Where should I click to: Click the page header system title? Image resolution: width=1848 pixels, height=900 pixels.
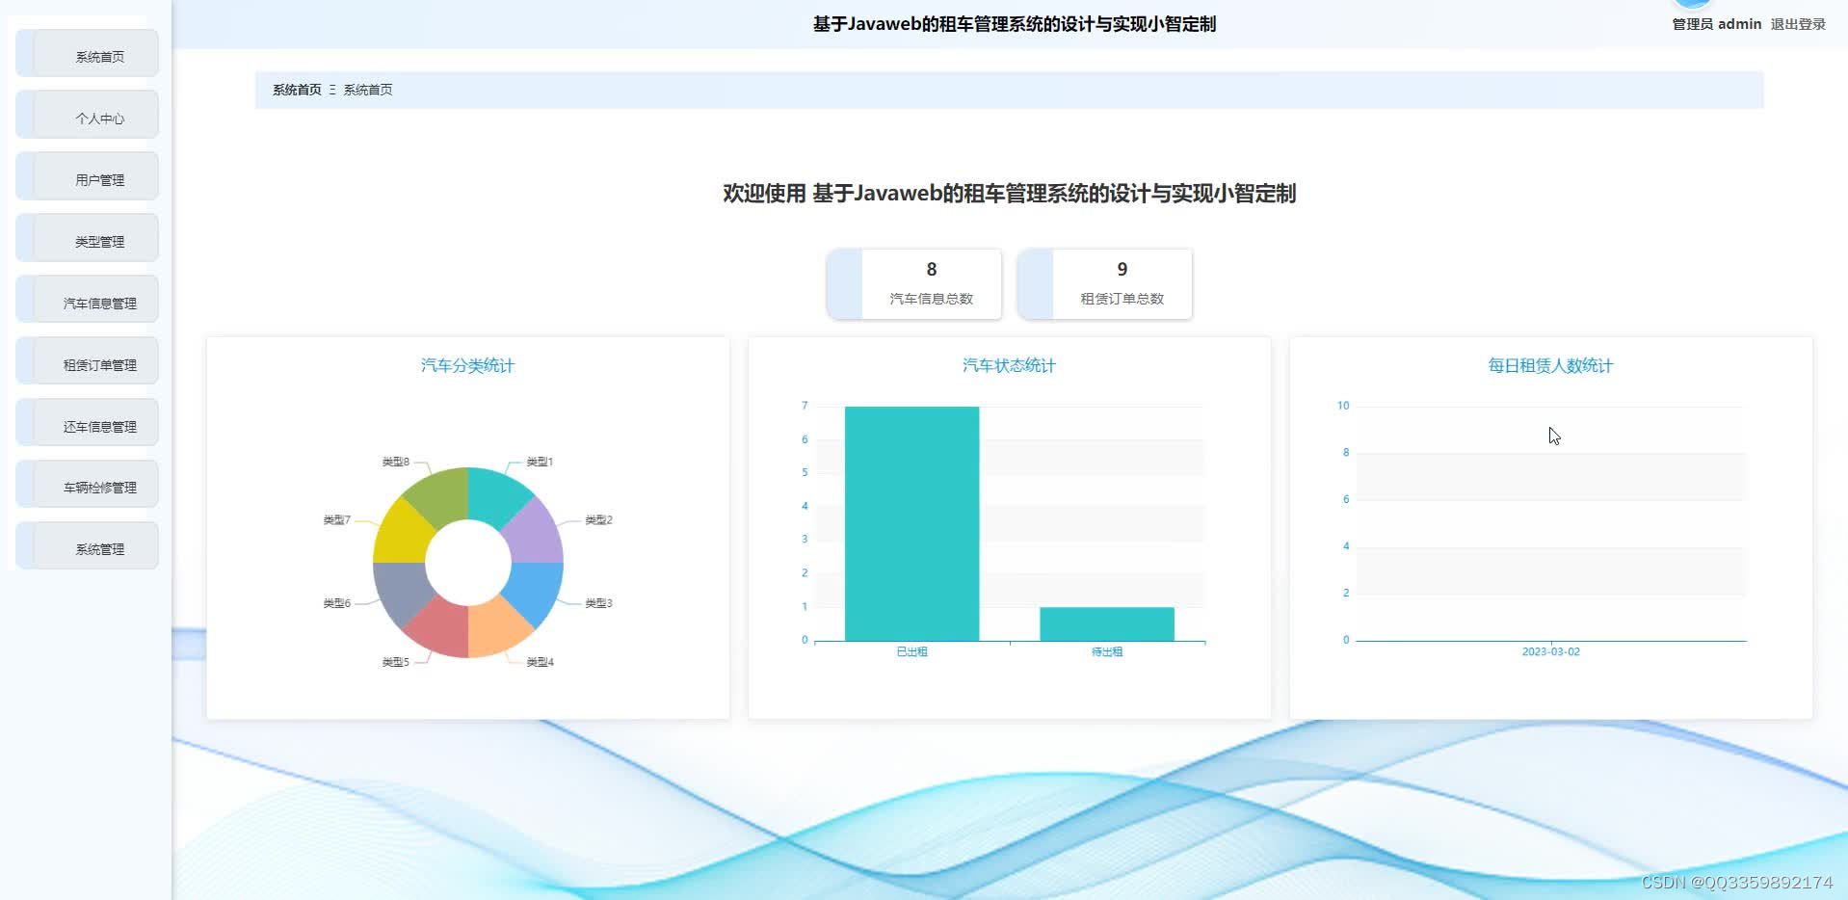(1014, 24)
